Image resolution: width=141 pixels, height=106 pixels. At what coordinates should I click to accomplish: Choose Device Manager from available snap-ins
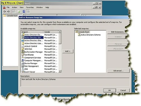click(31, 63)
